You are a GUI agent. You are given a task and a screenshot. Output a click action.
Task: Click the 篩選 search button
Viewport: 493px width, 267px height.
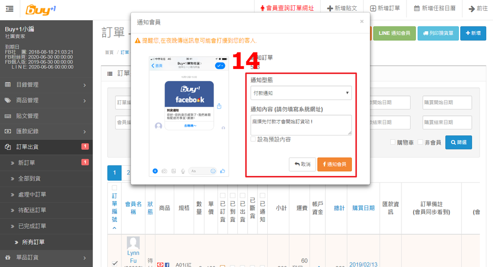(458, 142)
